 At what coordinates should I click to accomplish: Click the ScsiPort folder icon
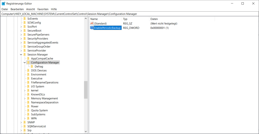coord(25,26)
